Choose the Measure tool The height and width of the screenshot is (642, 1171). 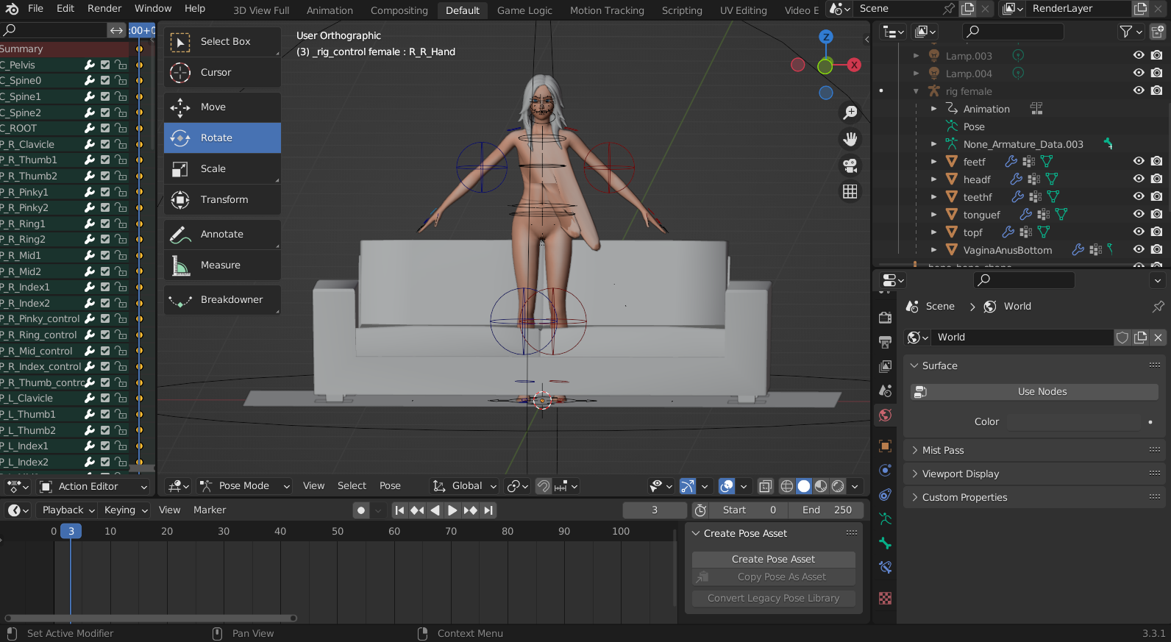click(222, 265)
